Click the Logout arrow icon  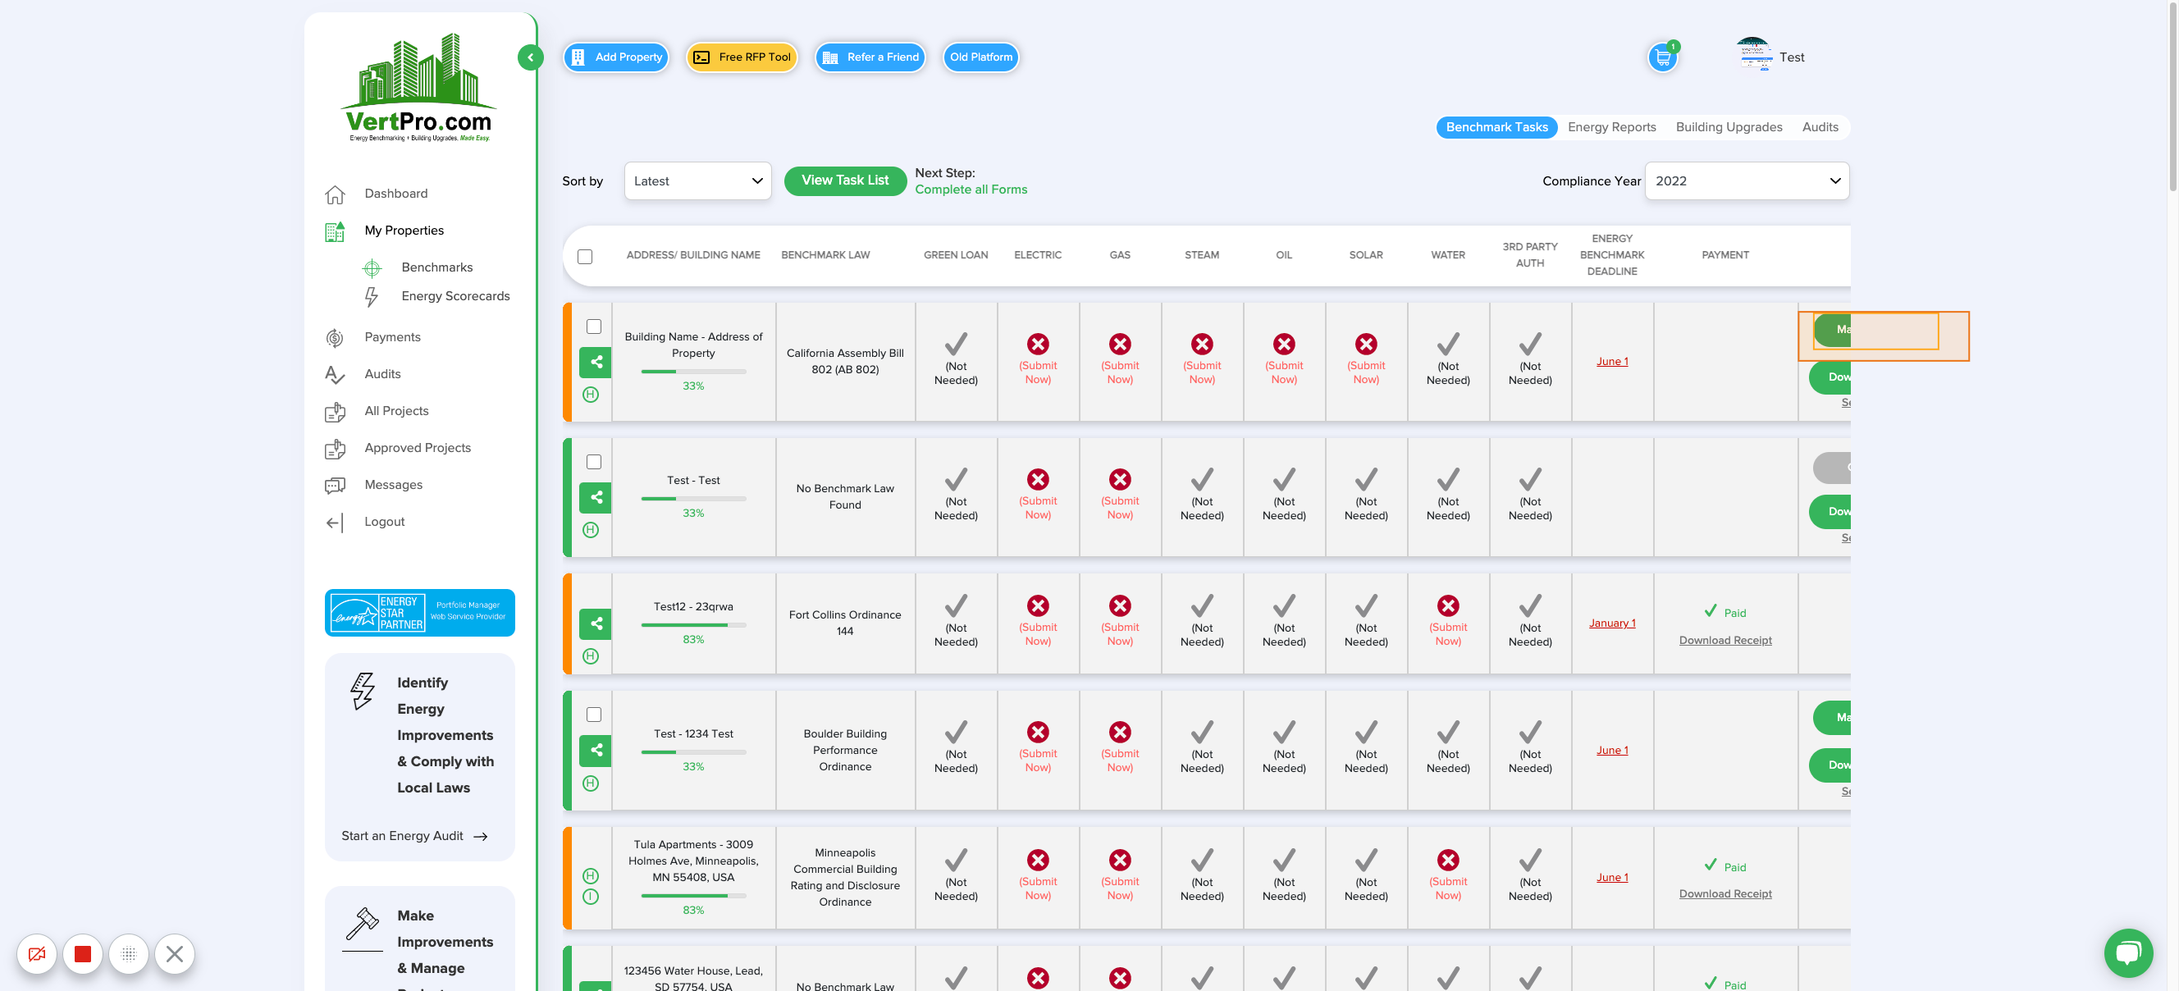(335, 523)
